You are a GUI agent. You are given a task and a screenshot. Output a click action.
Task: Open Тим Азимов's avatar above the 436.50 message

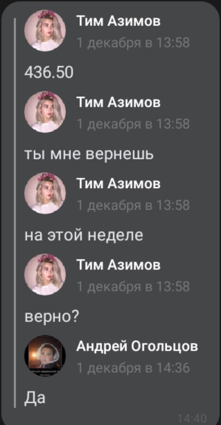[45, 30]
